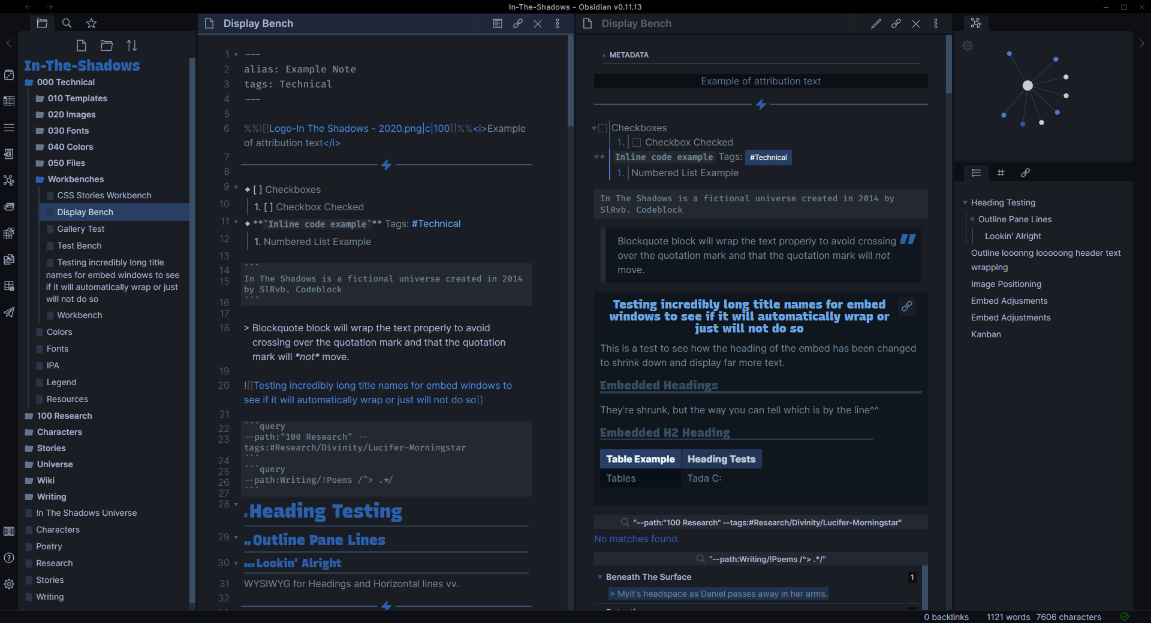Switch preview pane to edit with pencil
The height and width of the screenshot is (623, 1151).
[x=876, y=23]
